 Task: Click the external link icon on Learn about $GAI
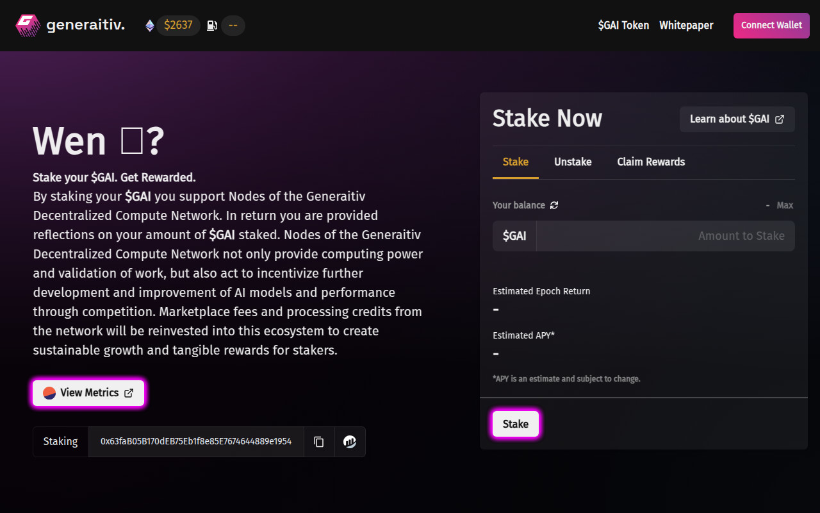click(x=780, y=119)
